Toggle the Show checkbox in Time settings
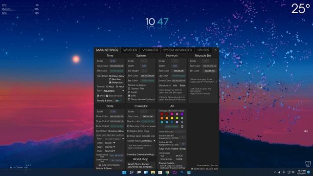The image size is (313, 176). coord(98,96)
